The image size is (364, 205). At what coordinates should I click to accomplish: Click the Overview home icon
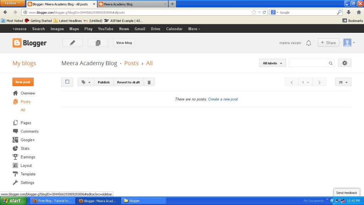coord(15,93)
